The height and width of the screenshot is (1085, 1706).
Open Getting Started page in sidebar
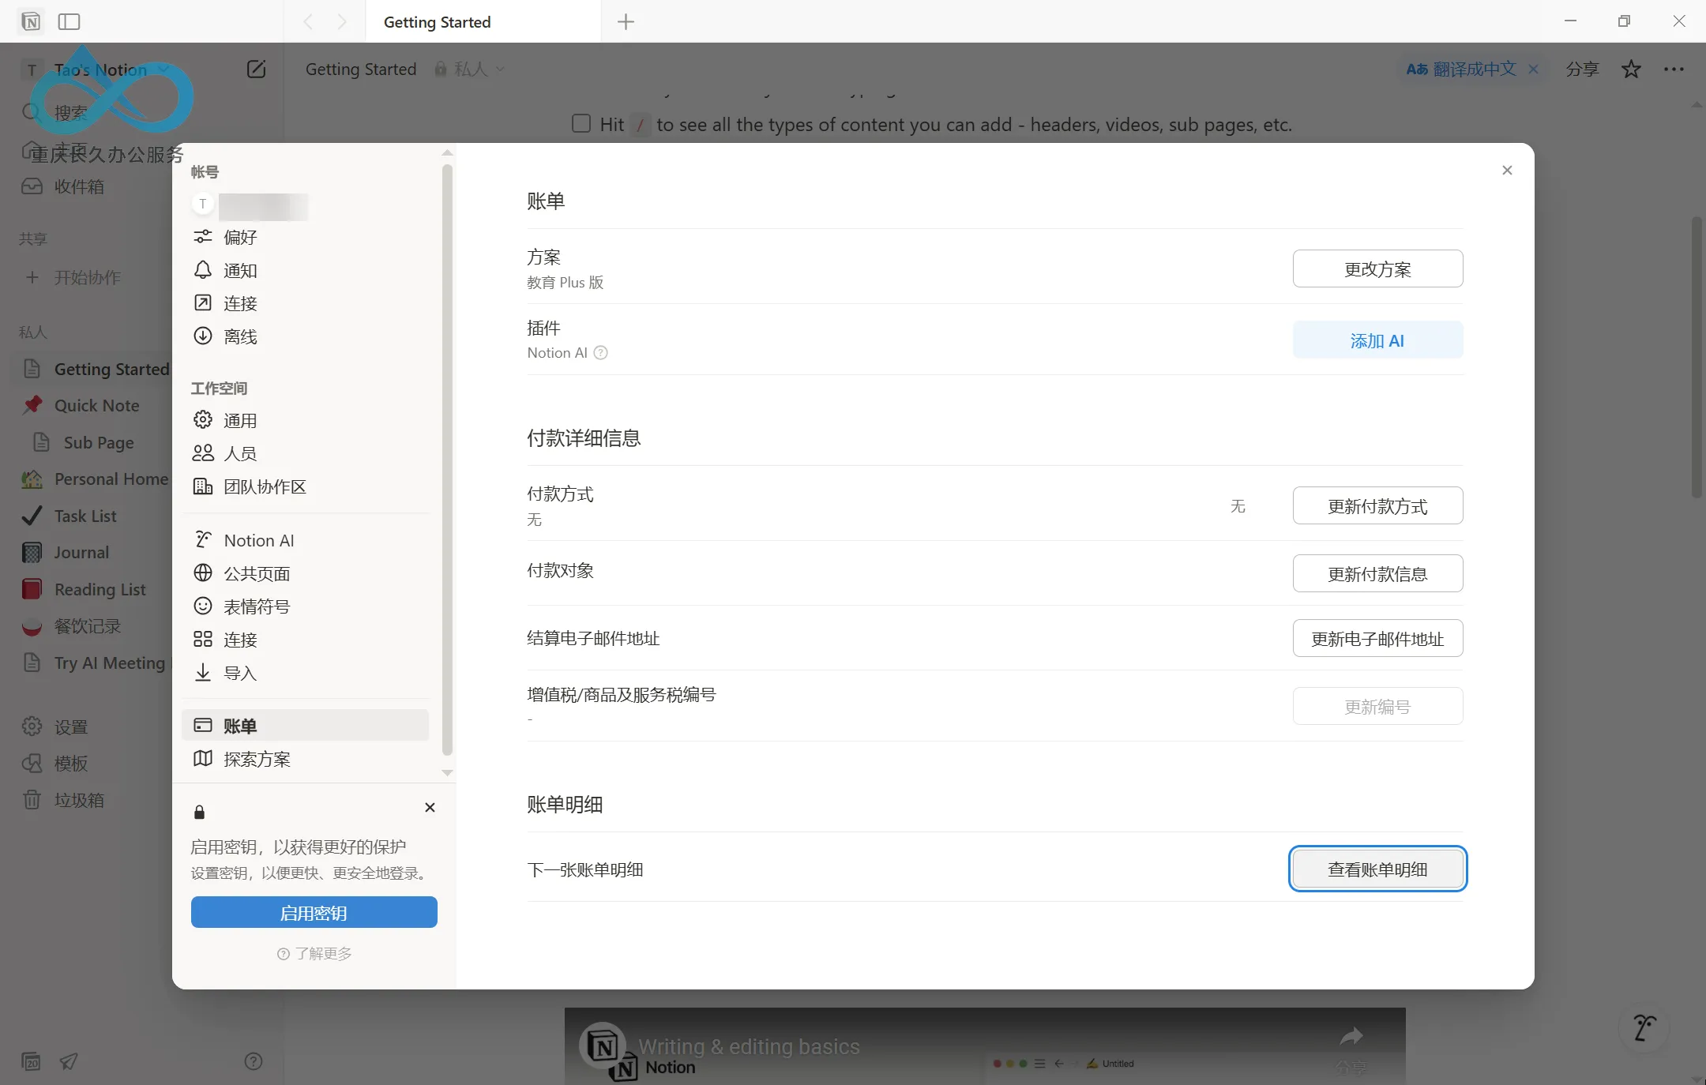[x=93, y=369]
